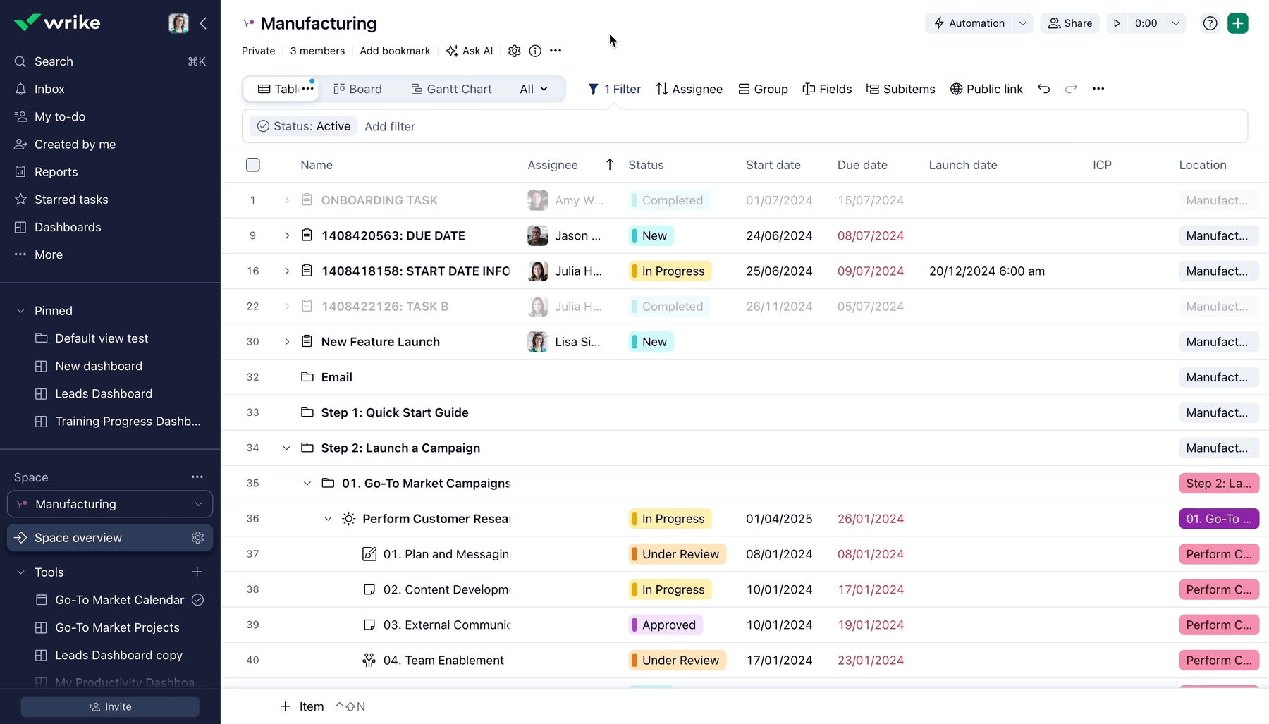Start the time tracker play button

pos(1117,23)
